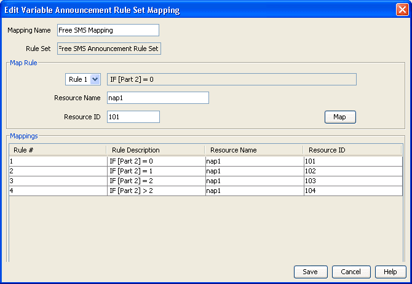The width and height of the screenshot is (412, 284).
Task: Select Resource ID 104 cell
Action: (x=353, y=191)
